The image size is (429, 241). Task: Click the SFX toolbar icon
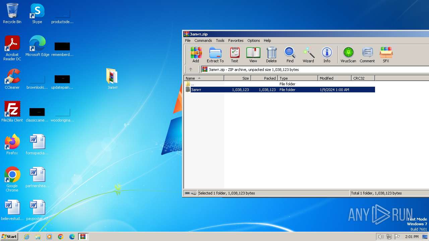386,55
